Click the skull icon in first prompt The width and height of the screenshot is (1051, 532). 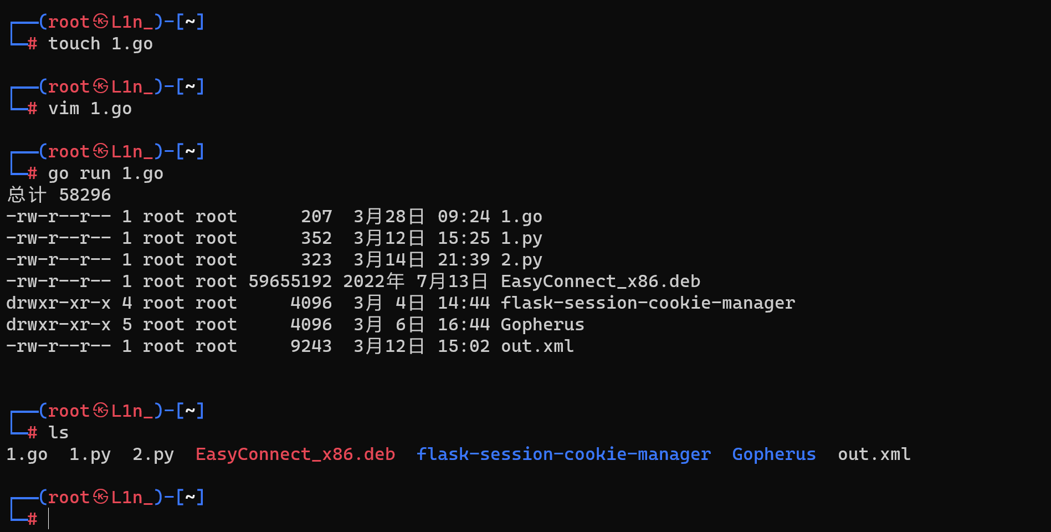pos(101,22)
